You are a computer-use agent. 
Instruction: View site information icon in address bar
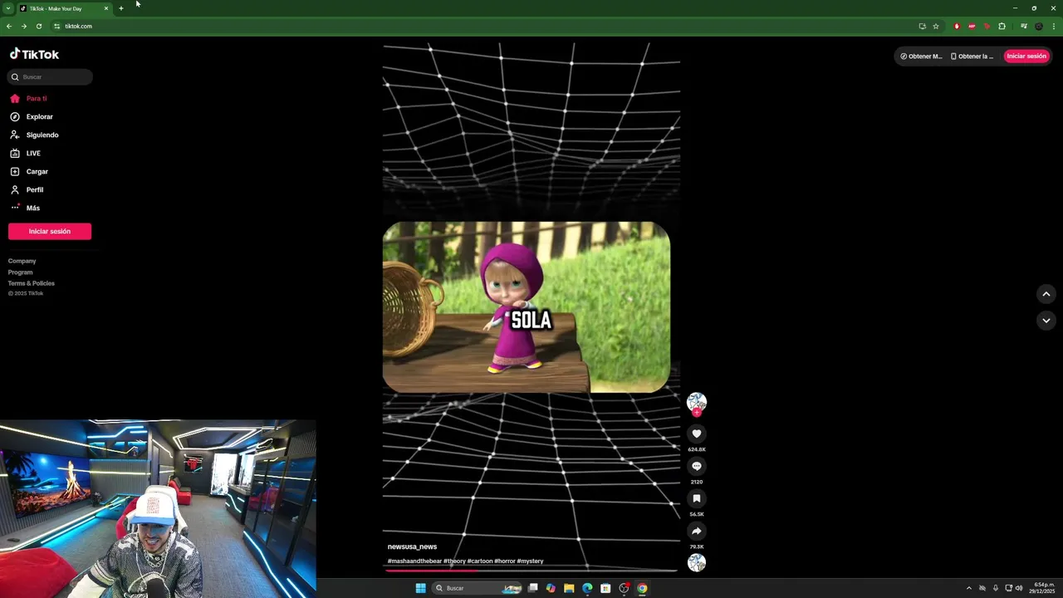pos(56,26)
